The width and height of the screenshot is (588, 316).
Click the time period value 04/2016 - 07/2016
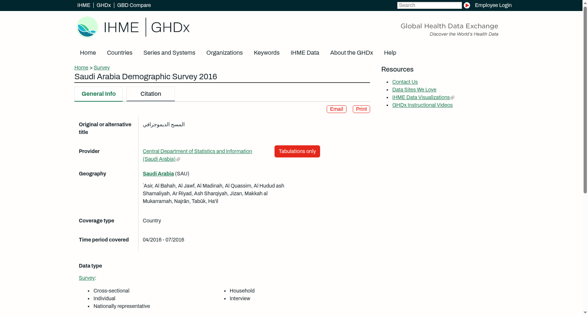164,240
